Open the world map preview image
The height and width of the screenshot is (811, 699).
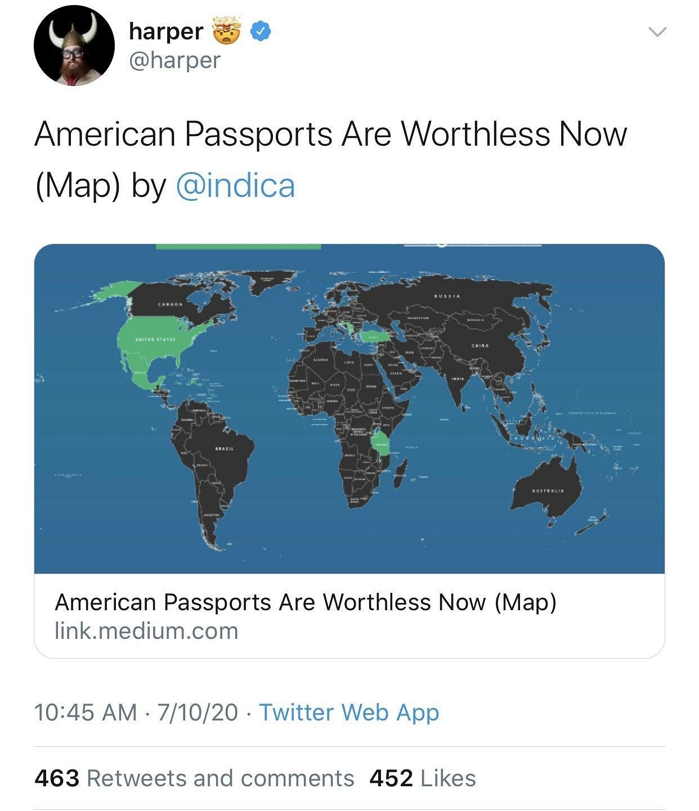(349, 408)
